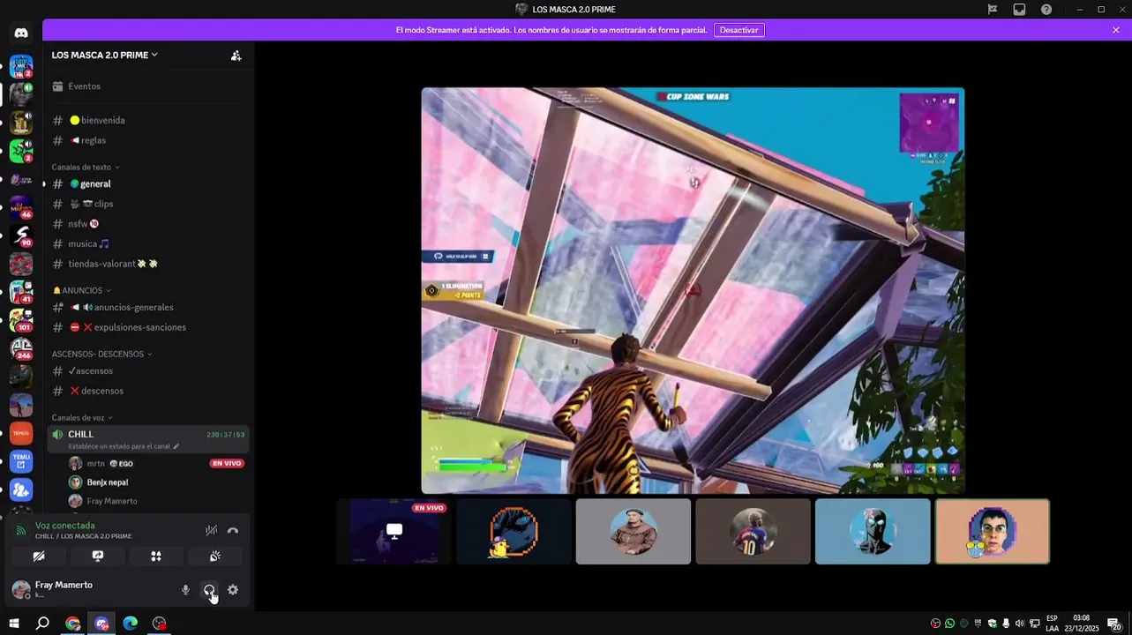This screenshot has width=1132, height=635.
Task: Open Eventos in channel list
Action: coord(147,86)
